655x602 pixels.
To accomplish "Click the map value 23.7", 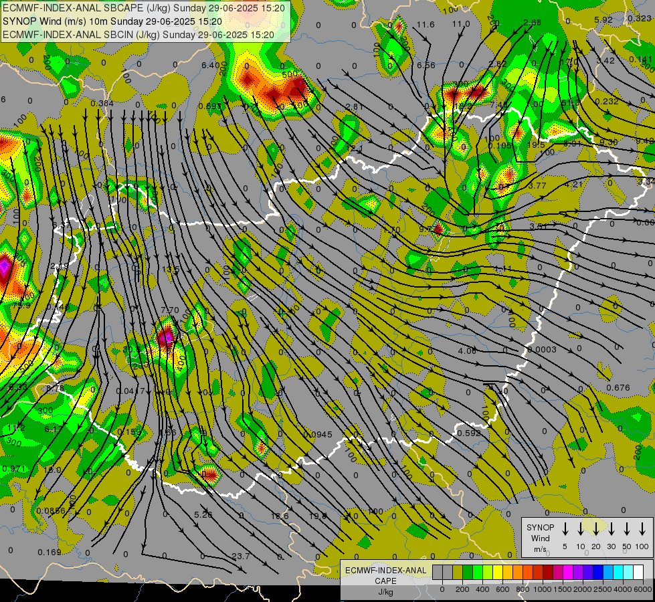I will point(241,556).
